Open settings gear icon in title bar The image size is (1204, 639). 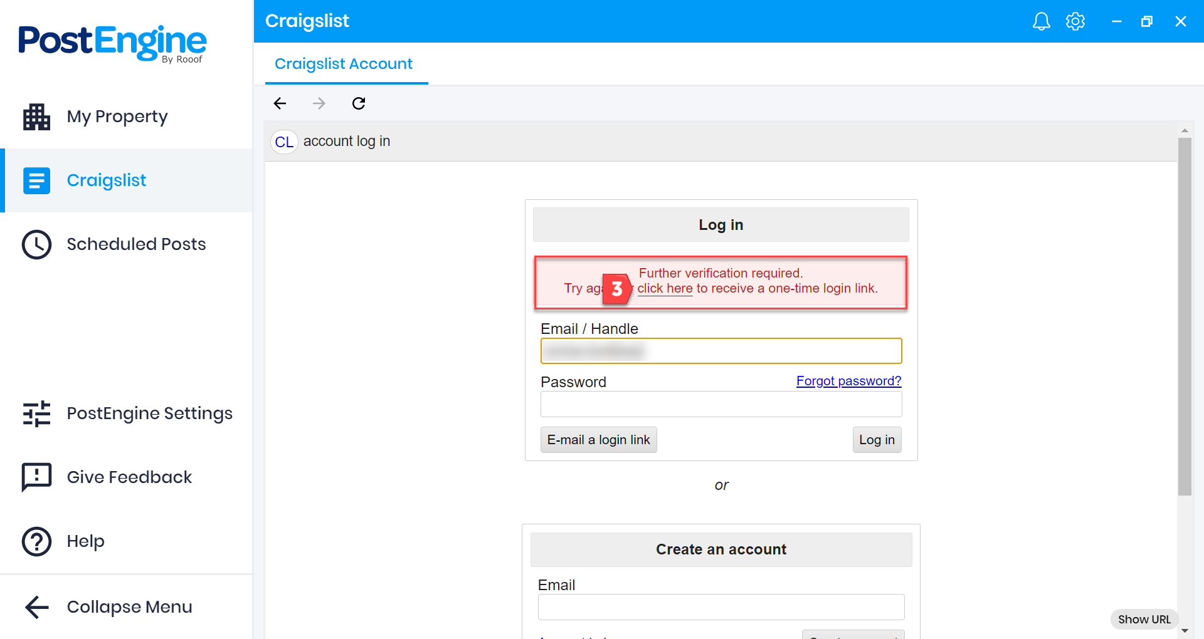1075,21
